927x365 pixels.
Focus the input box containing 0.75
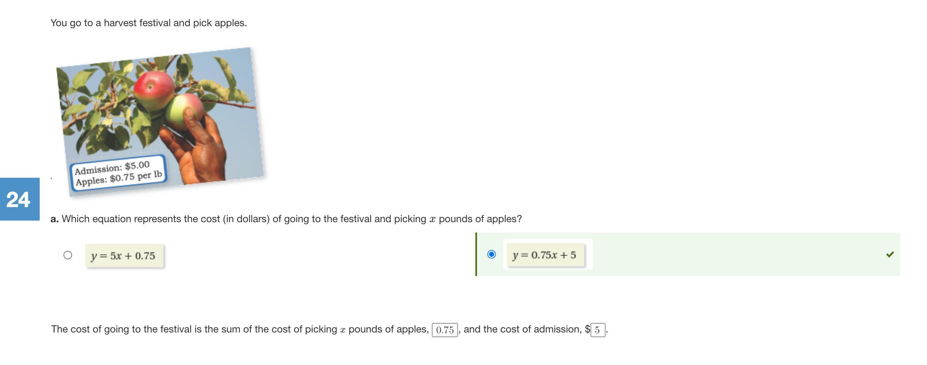(x=444, y=330)
